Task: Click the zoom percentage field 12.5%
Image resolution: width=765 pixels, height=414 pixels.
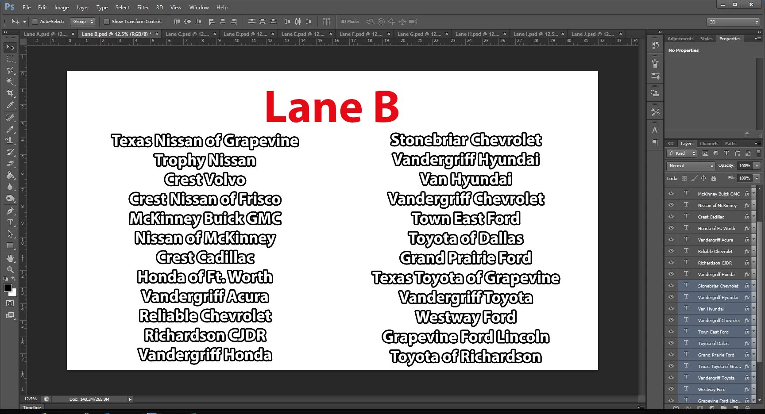Action: pos(31,399)
